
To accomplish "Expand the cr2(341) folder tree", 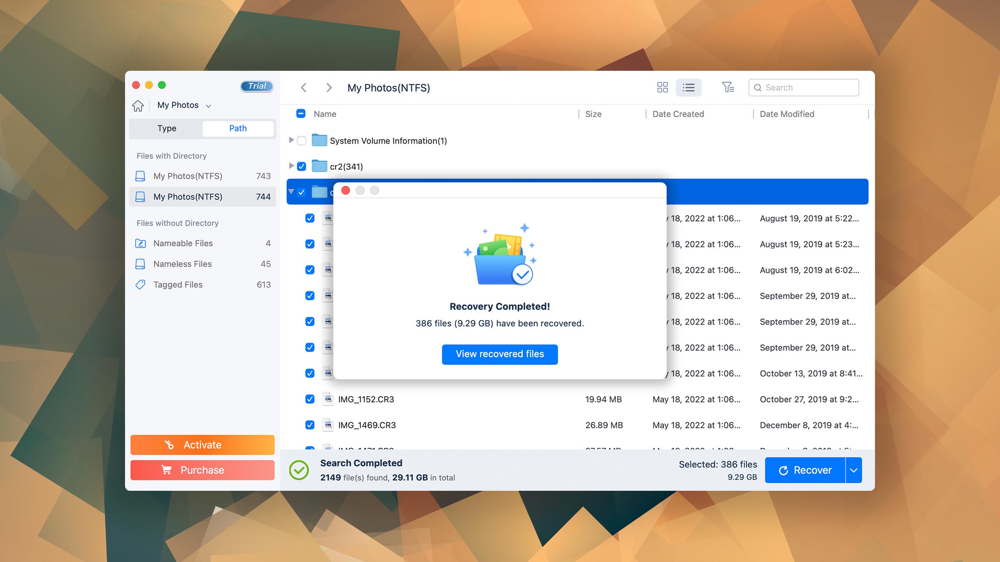I will pyautogui.click(x=291, y=166).
